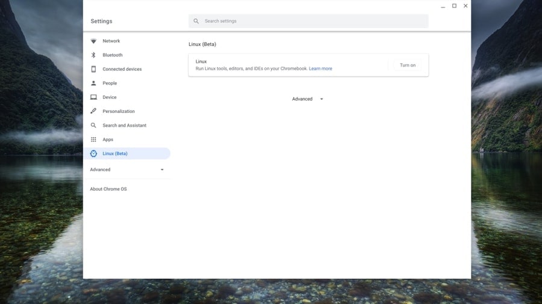542x304 pixels.
Task: Click the sidebar Advanced dropdown arrow
Action: 162,169
